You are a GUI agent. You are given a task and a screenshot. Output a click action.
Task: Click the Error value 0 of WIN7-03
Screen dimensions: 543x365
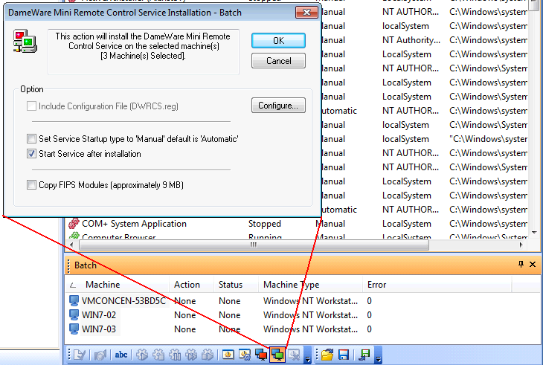(369, 329)
